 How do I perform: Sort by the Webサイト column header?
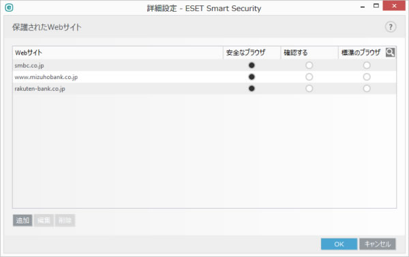coord(118,52)
